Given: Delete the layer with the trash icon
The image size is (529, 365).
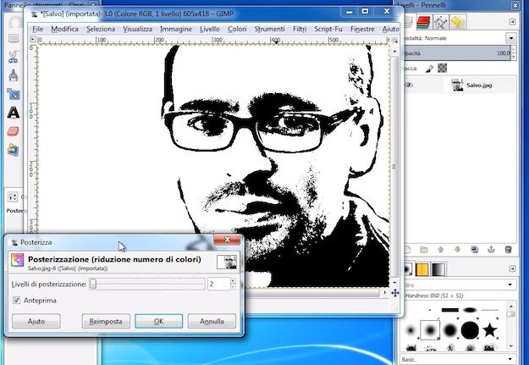Looking at the screenshot, I should [x=508, y=250].
